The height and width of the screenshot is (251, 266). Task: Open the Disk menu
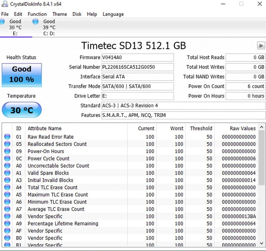pyautogui.click(x=77, y=14)
